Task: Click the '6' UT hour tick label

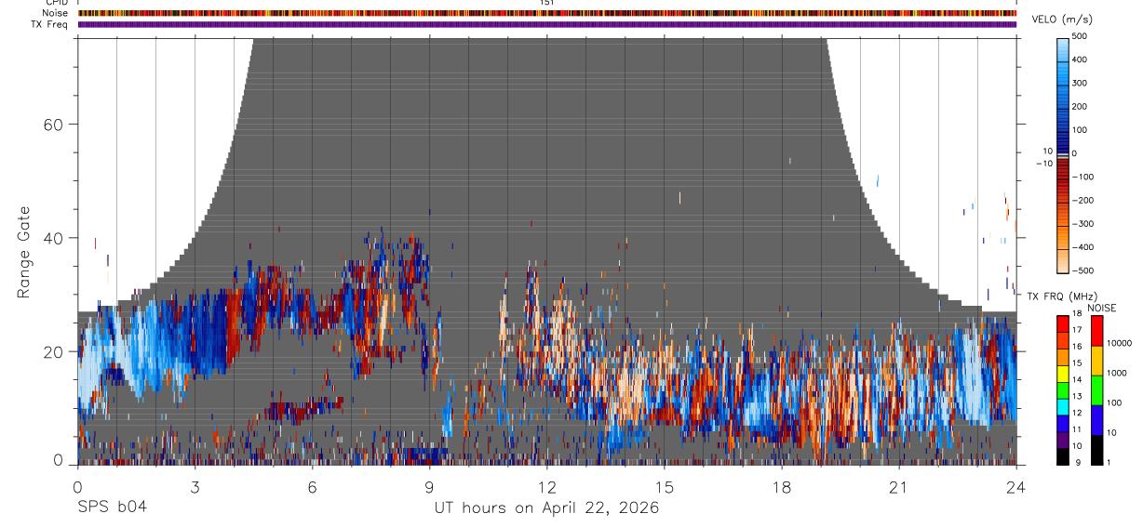Action: pyautogui.click(x=312, y=487)
